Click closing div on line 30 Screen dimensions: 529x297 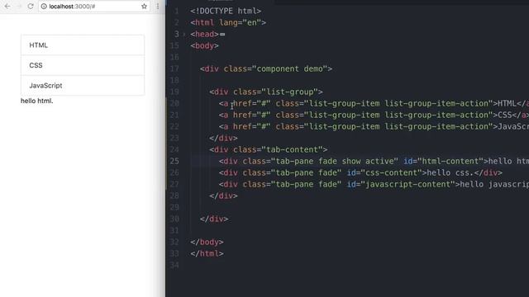tap(214, 219)
